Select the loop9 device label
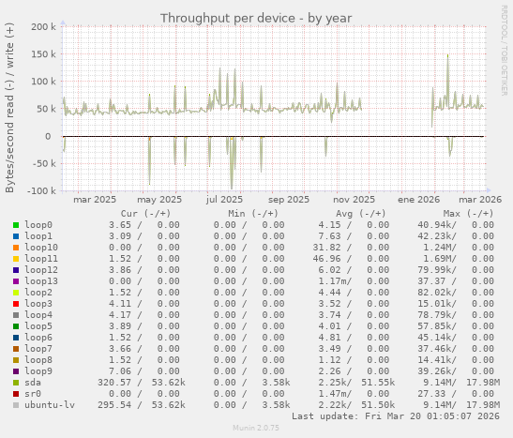Image resolution: width=513 pixels, height=438 pixels. pos(38,371)
